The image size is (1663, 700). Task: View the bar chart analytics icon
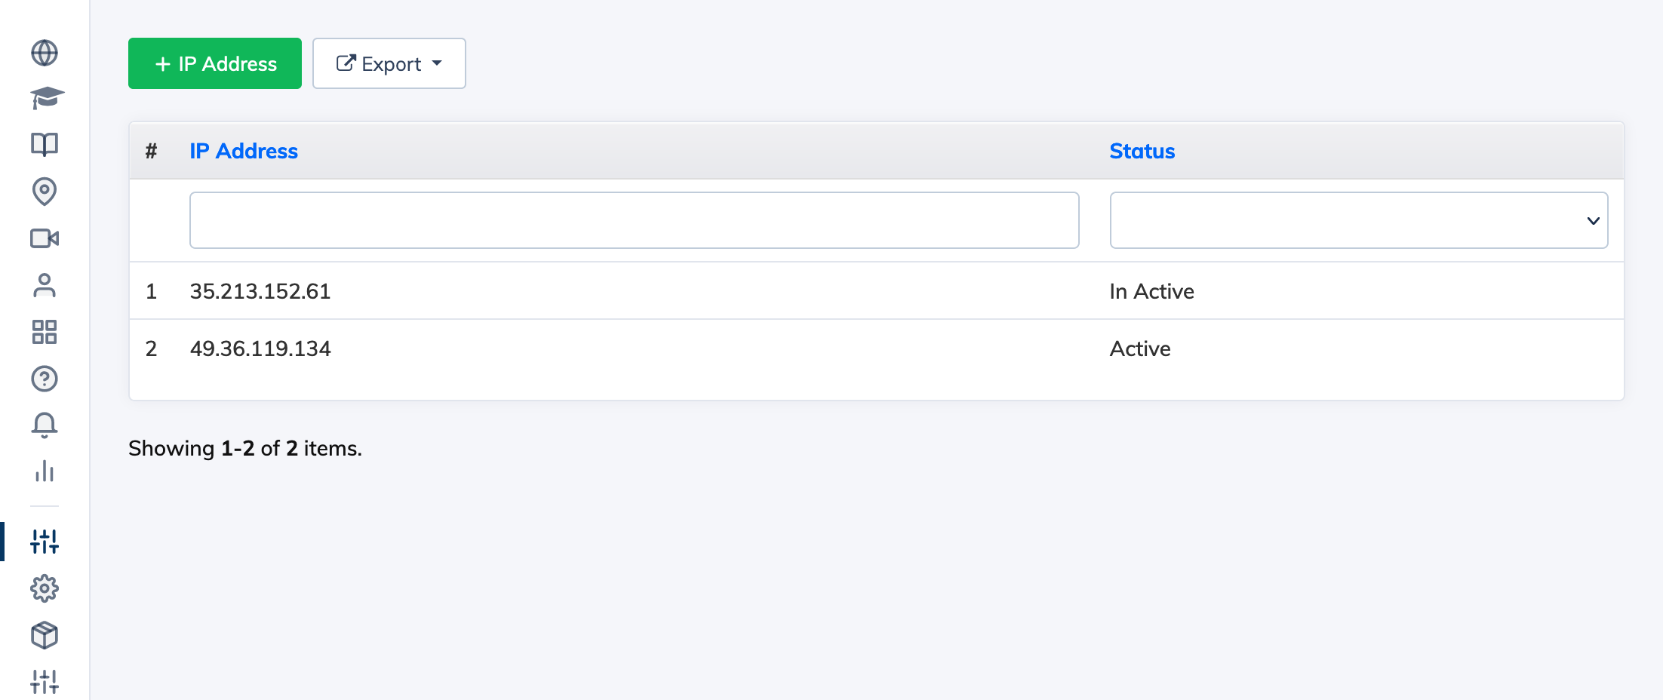[x=45, y=472]
